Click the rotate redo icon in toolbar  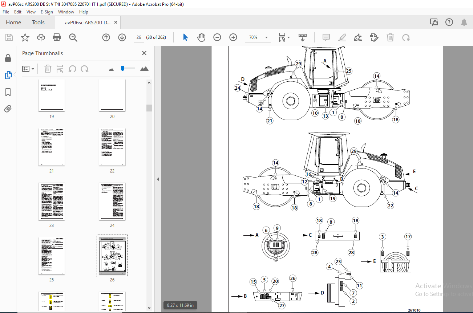coord(406,37)
